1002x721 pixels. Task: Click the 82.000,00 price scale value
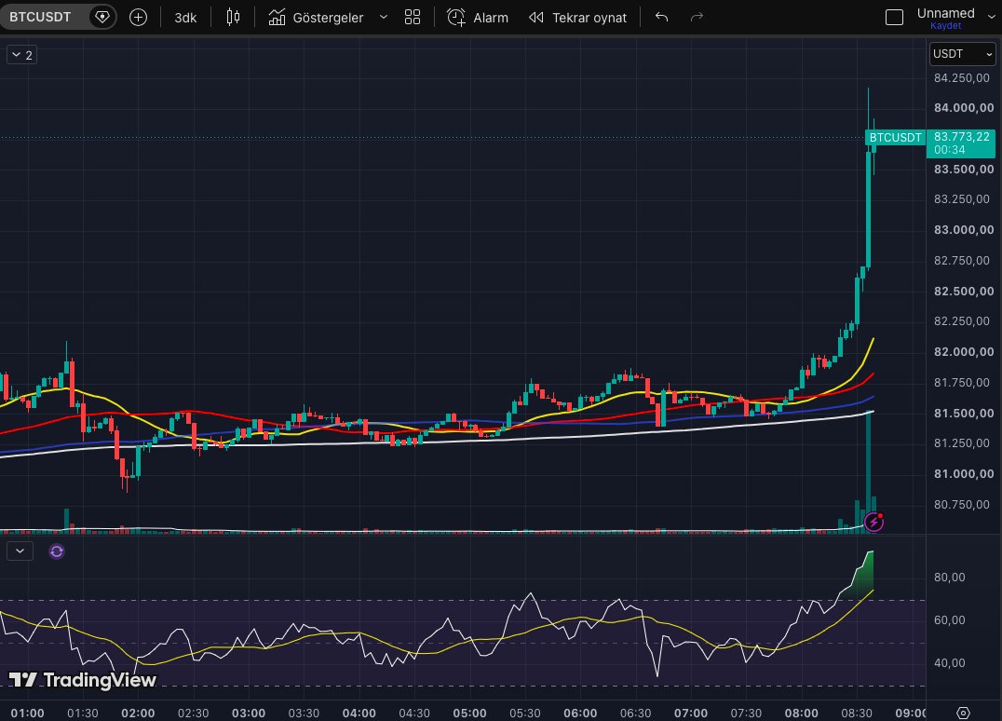coord(964,351)
